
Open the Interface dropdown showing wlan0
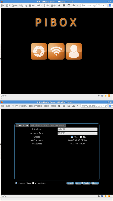[x=78, y=129]
